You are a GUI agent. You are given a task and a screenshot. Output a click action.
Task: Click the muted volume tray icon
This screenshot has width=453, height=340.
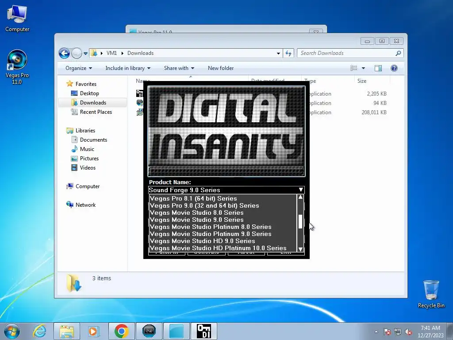(408, 332)
